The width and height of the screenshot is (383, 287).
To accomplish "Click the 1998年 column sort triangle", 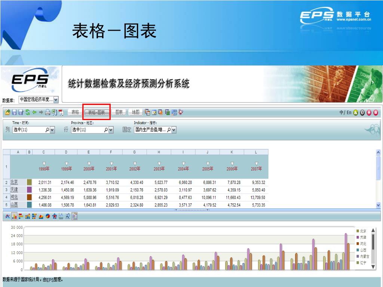I will (44, 164).
